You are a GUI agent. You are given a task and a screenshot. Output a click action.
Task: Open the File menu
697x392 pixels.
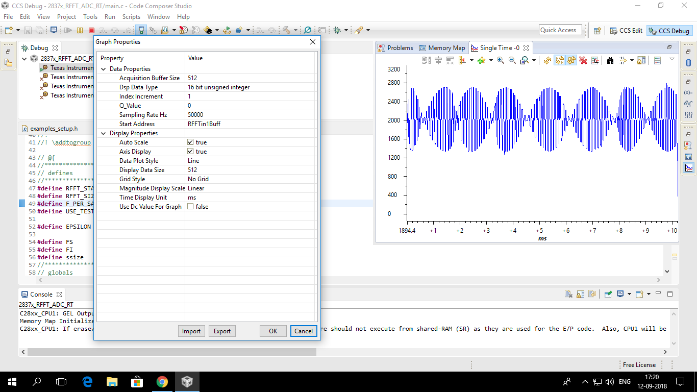(8, 17)
